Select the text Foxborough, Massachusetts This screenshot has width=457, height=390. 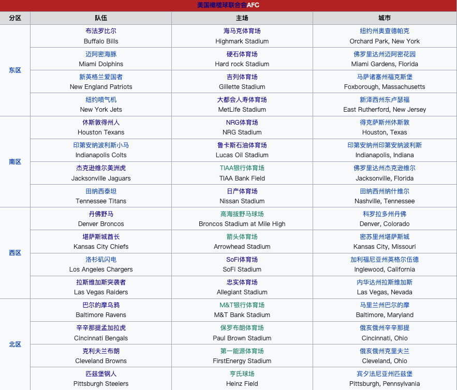pos(385,87)
